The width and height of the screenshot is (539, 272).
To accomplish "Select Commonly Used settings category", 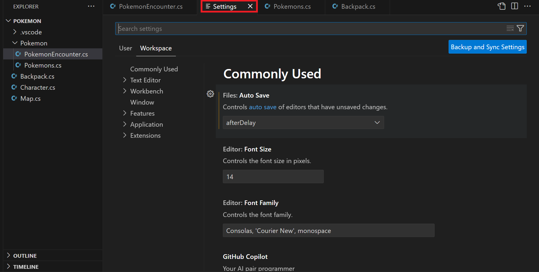I will 154,69.
